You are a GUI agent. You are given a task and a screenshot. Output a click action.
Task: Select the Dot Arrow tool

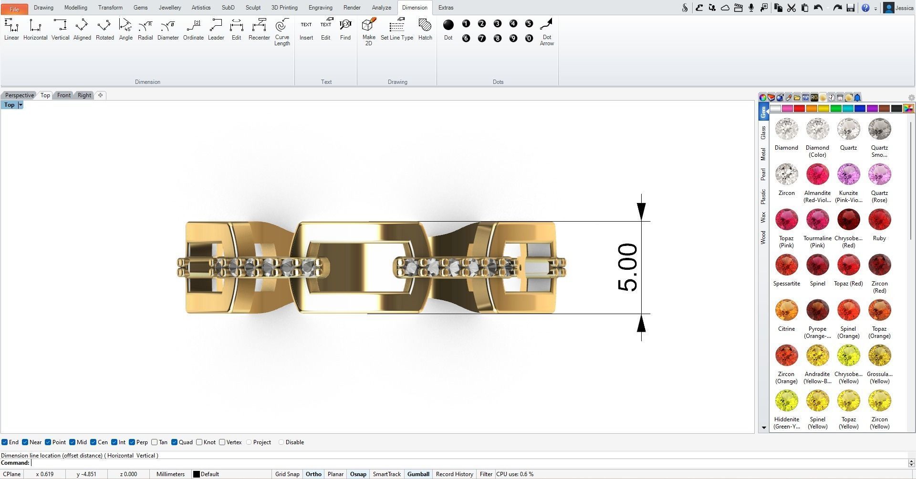(547, 32)
